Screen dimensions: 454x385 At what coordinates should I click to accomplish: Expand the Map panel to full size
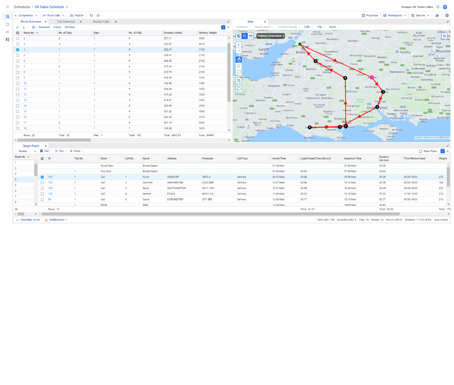pyautogui.click(x=448, y=22)
